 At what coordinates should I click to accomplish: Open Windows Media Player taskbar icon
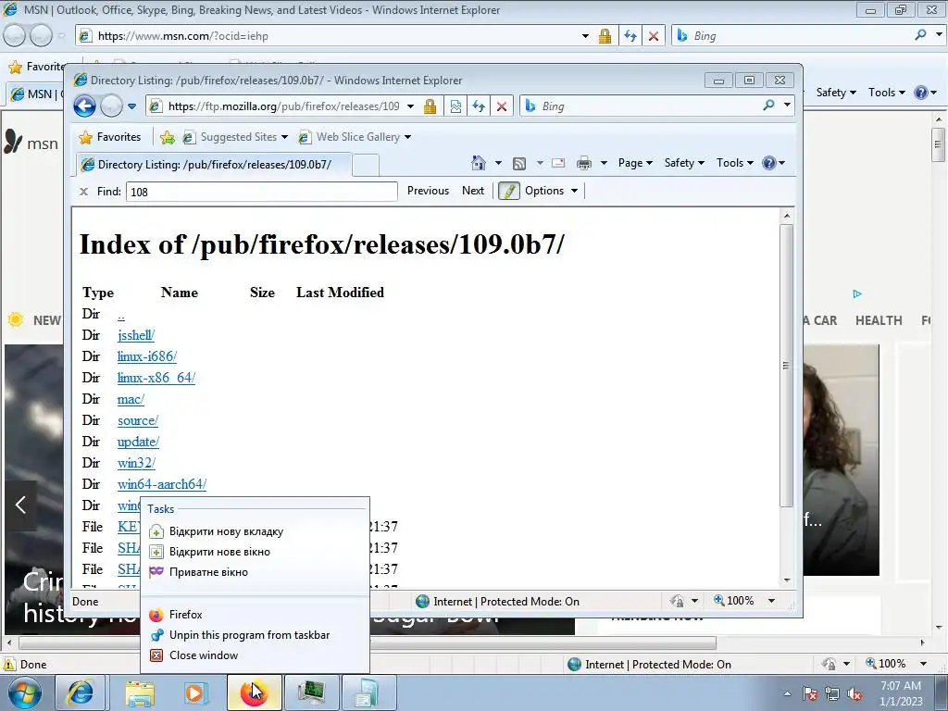[x=196, y=692]
